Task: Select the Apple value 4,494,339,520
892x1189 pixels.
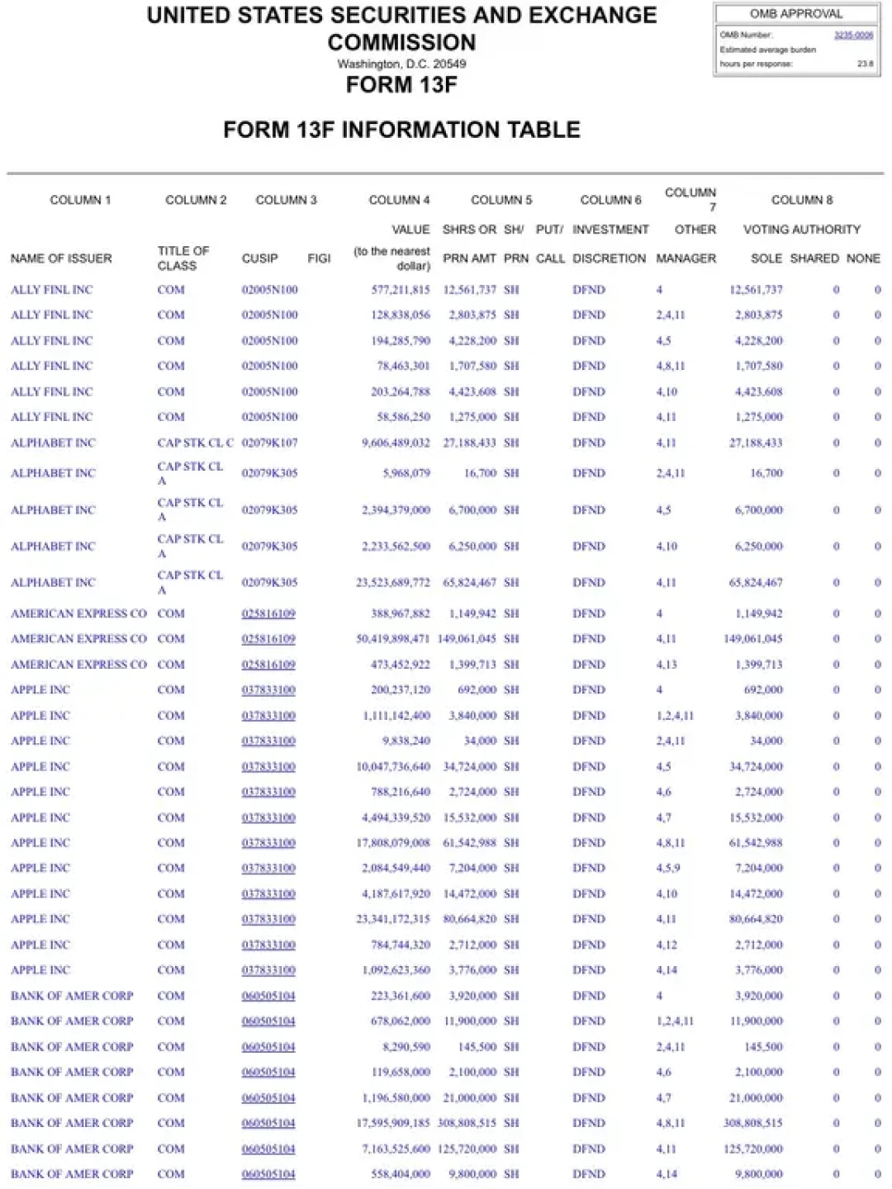Action: point(396,818)
